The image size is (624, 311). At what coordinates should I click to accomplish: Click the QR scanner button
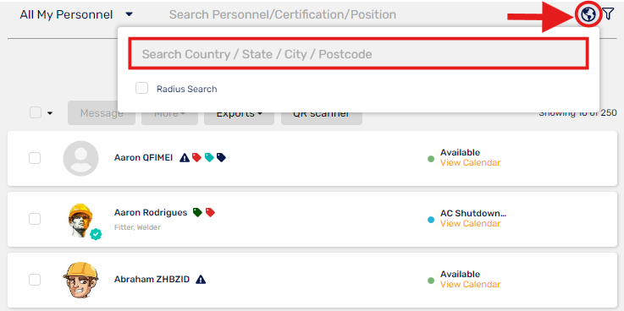[x=322, y=113]
